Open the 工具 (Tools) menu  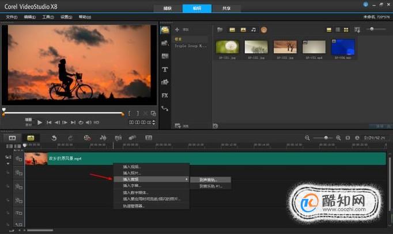48,17
